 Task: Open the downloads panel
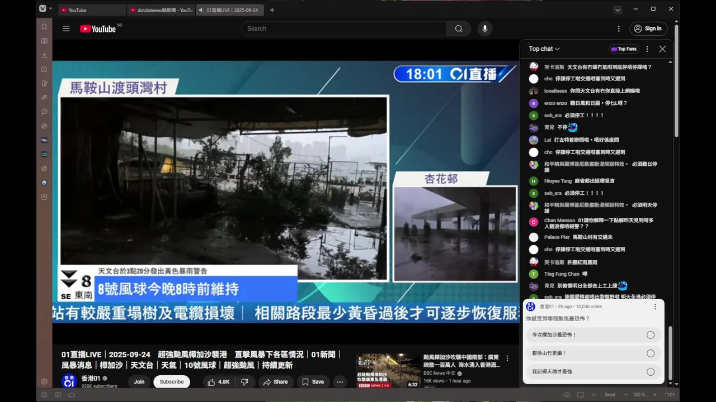(44, 55)
